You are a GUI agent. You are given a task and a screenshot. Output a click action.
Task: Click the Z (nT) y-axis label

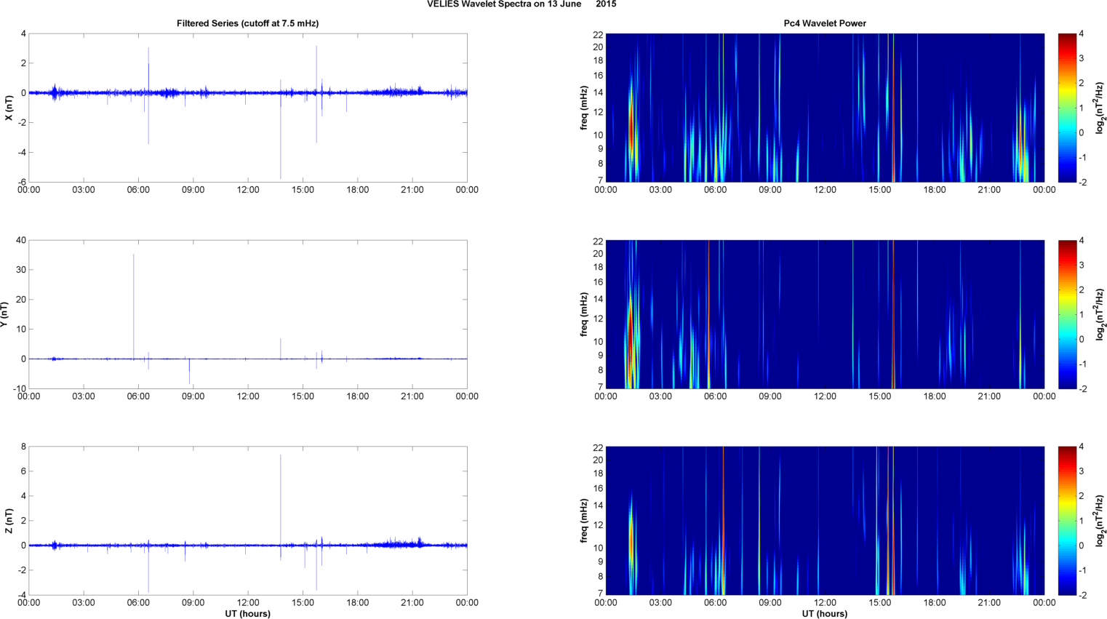(x=9, y=521)
